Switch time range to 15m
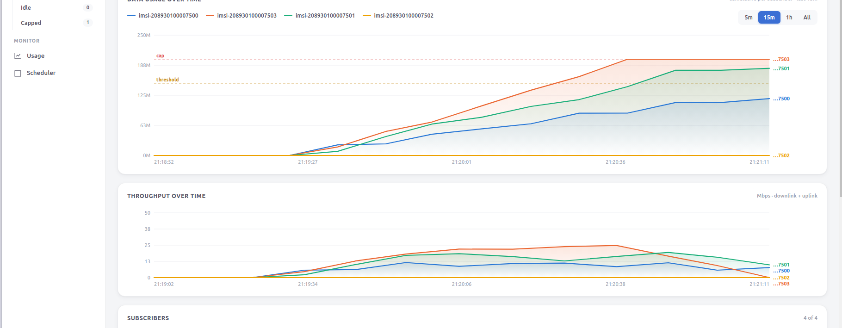Image resolution: width=842 pixels, height=328 pixels. pos(769,18)
